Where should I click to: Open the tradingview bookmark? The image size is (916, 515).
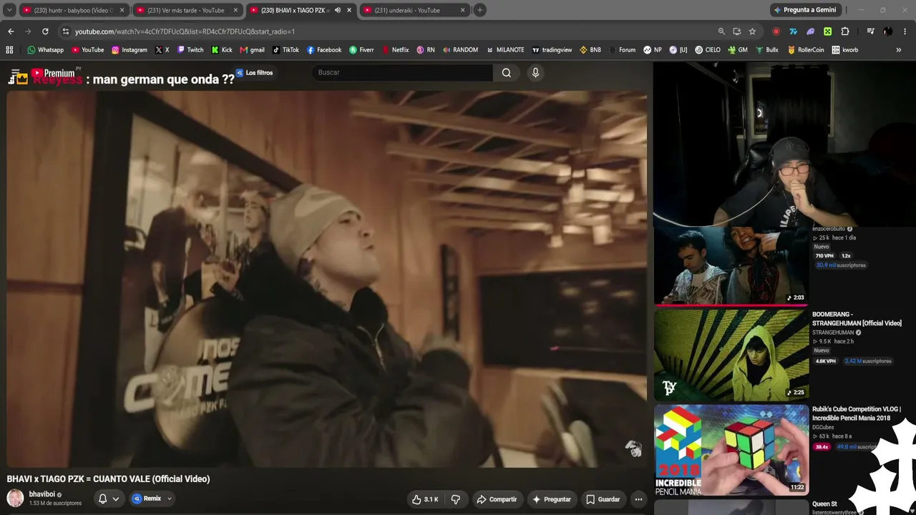tap(552, 50)
